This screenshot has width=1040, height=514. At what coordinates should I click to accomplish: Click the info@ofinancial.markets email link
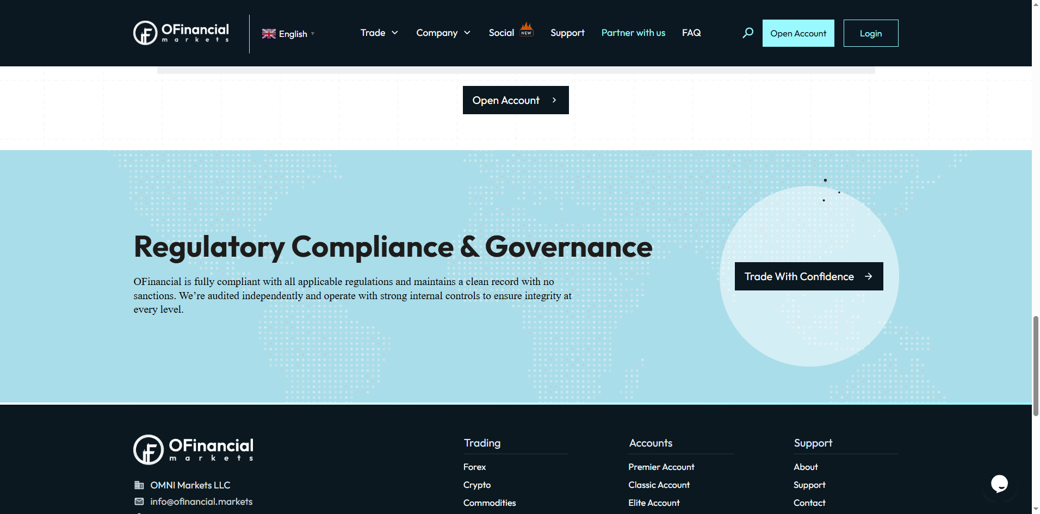(x=201, y=501)
